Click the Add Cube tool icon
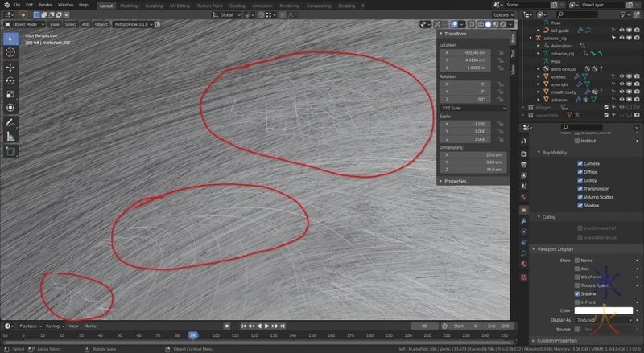This screenshot has width=644, height=353. coord(10,150)
